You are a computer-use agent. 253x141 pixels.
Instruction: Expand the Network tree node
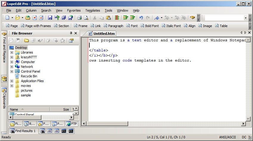click(x=12, y=67)
